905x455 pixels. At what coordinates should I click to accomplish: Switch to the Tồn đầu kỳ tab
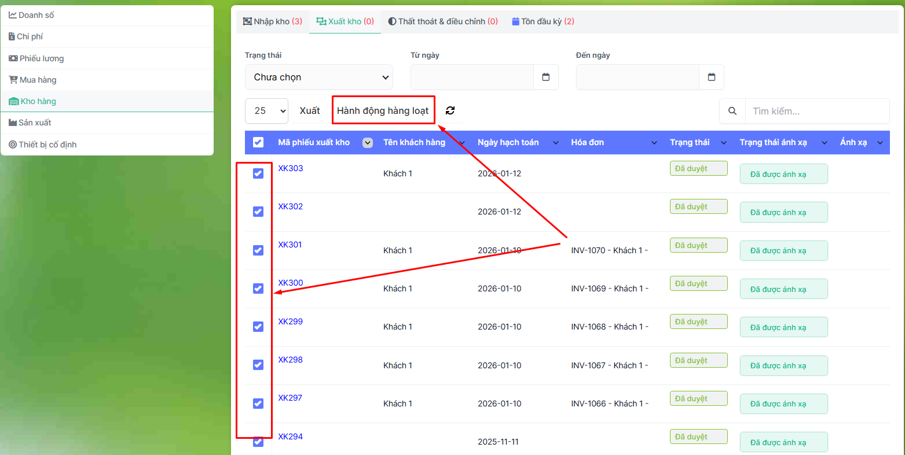click(x=543, y=21)
